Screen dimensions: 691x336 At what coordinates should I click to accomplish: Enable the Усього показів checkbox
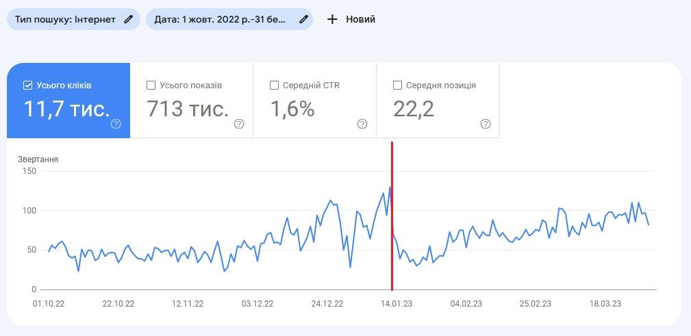[151, 86]
